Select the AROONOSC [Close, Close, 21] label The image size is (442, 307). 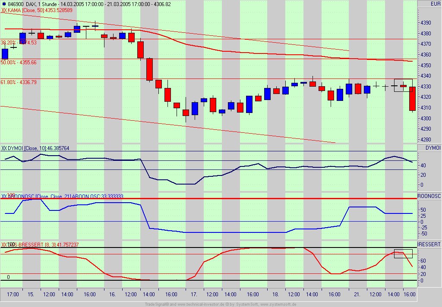tap(66, 196)
